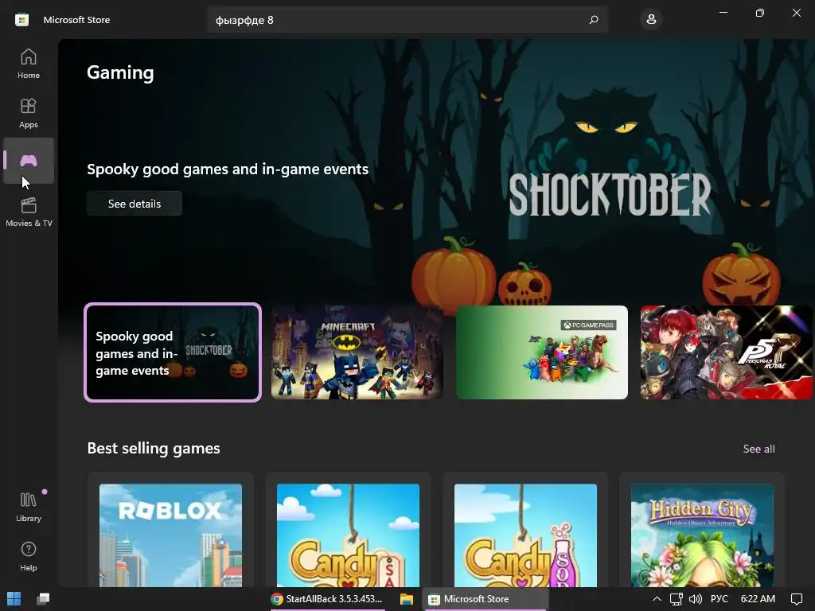
Task: Select the Gaming controller icon
Action: point(29,161)
